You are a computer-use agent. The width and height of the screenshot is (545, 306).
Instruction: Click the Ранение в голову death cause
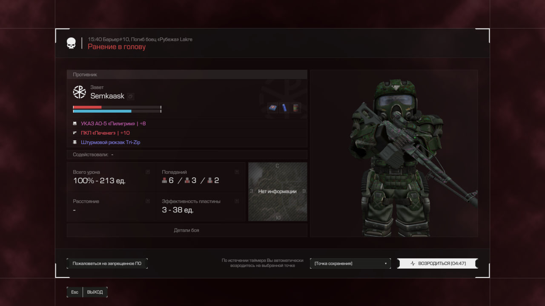[x=117, y=47]
